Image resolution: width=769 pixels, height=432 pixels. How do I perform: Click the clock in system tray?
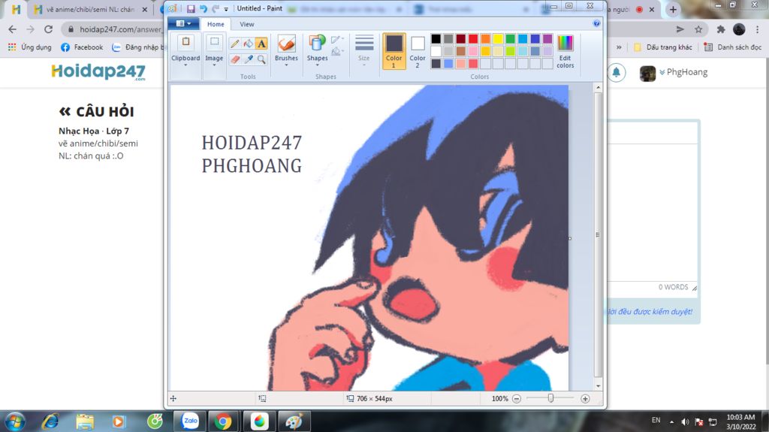(x=740, y=421)
